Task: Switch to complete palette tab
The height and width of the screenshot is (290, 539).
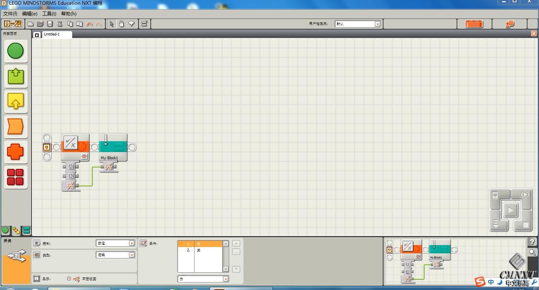Action: (16, 231)
